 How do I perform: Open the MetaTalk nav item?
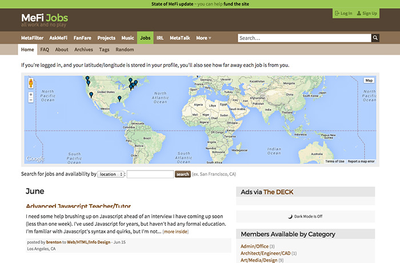pyautogui.click(x=180, y=38)
